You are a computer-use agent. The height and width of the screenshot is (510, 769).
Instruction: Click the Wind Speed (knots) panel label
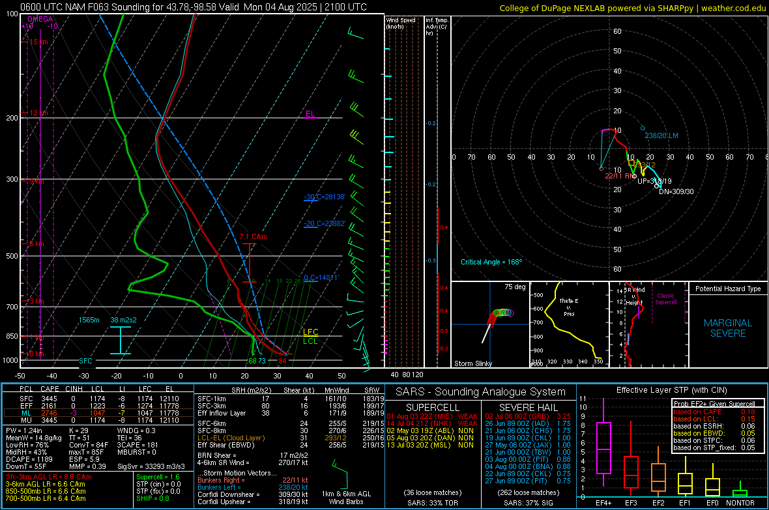pyautogui.click(x=401, y=23)
